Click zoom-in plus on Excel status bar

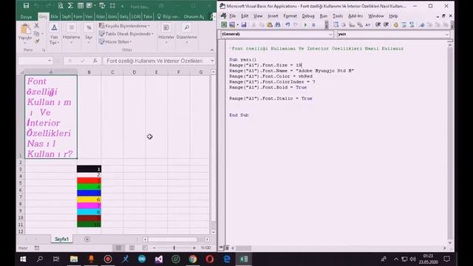194,248
